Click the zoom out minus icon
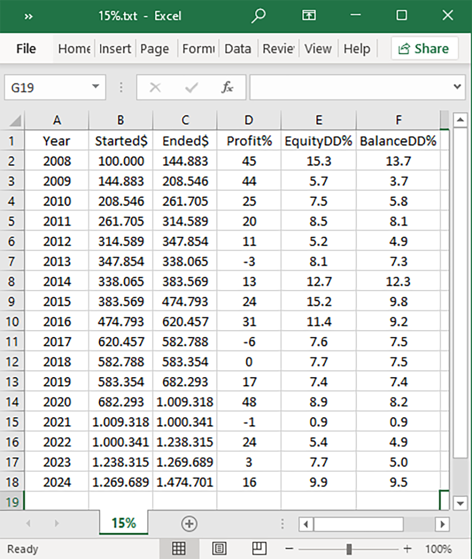The height and width of the screenshot is (559, 472). (x=290, y=549)
